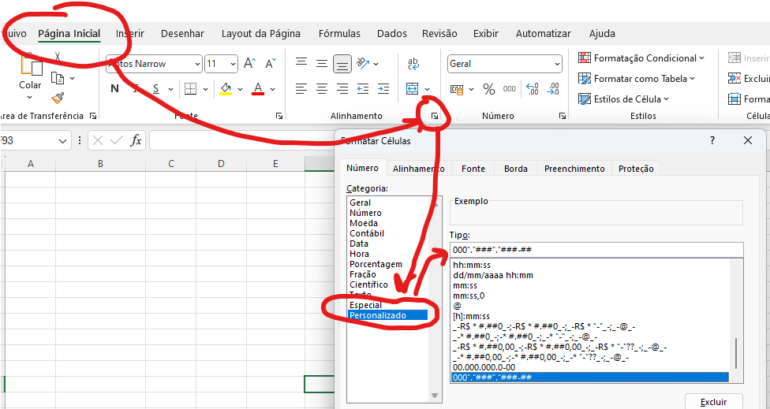Screen dimensions: 770x409
Task: Apply the yellow fill color
Action: pos(226,88)
